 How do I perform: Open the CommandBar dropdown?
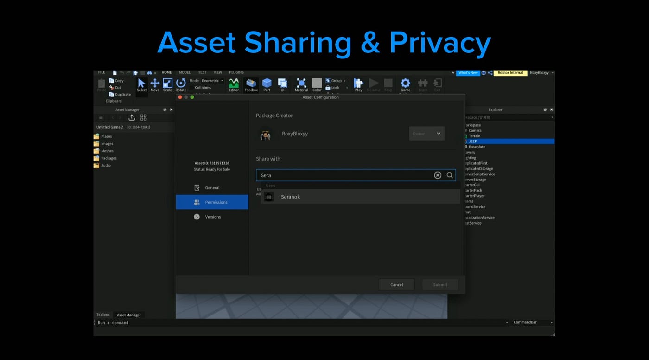533,322
